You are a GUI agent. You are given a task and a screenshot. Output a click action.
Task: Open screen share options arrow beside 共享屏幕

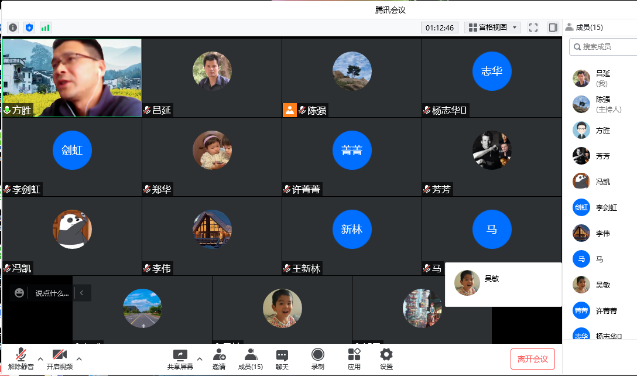click(200, 358)
